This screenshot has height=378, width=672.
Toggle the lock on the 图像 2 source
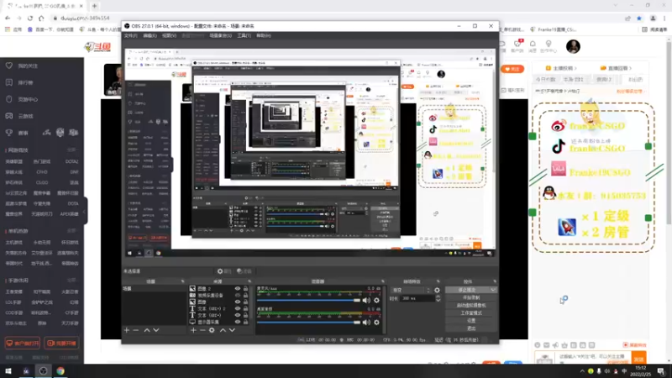pos(245,289)
